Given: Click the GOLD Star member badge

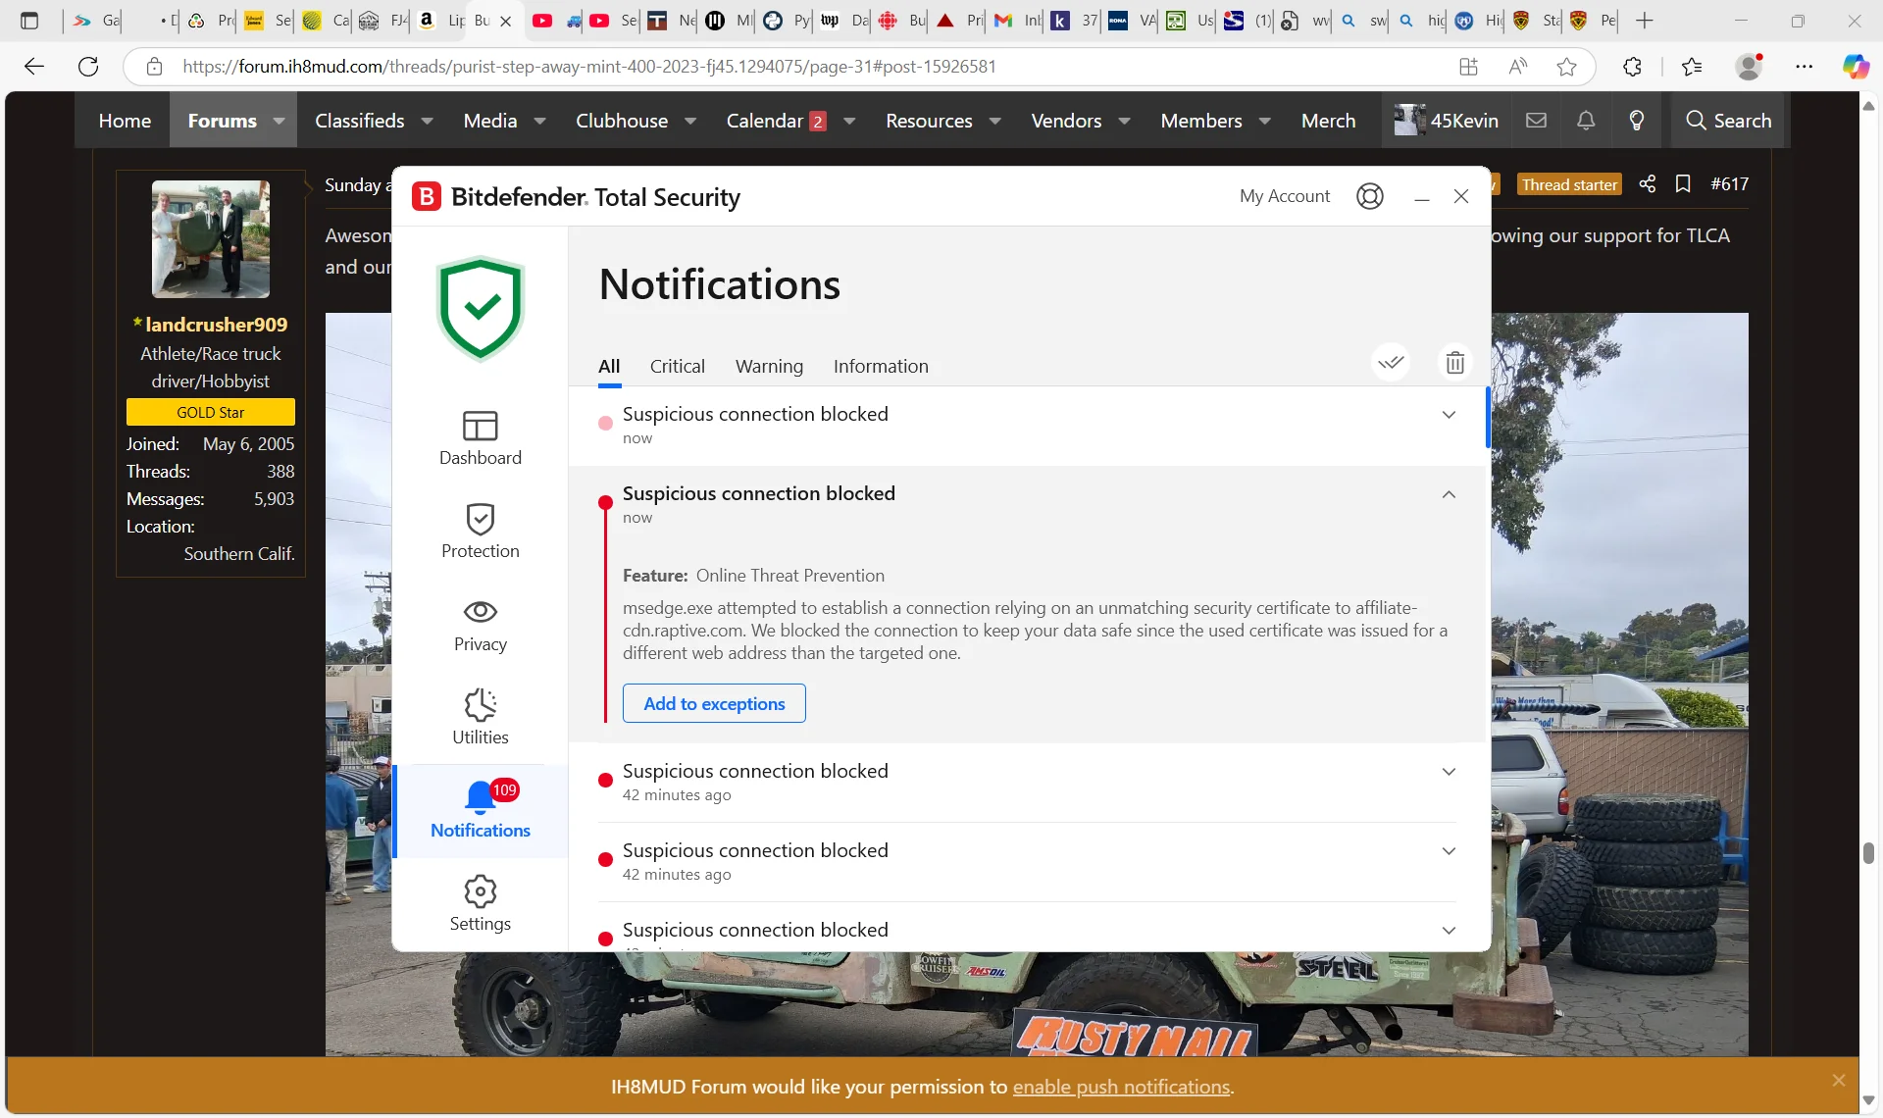Looking at the screenshot, I should click(x=210, y=412).
